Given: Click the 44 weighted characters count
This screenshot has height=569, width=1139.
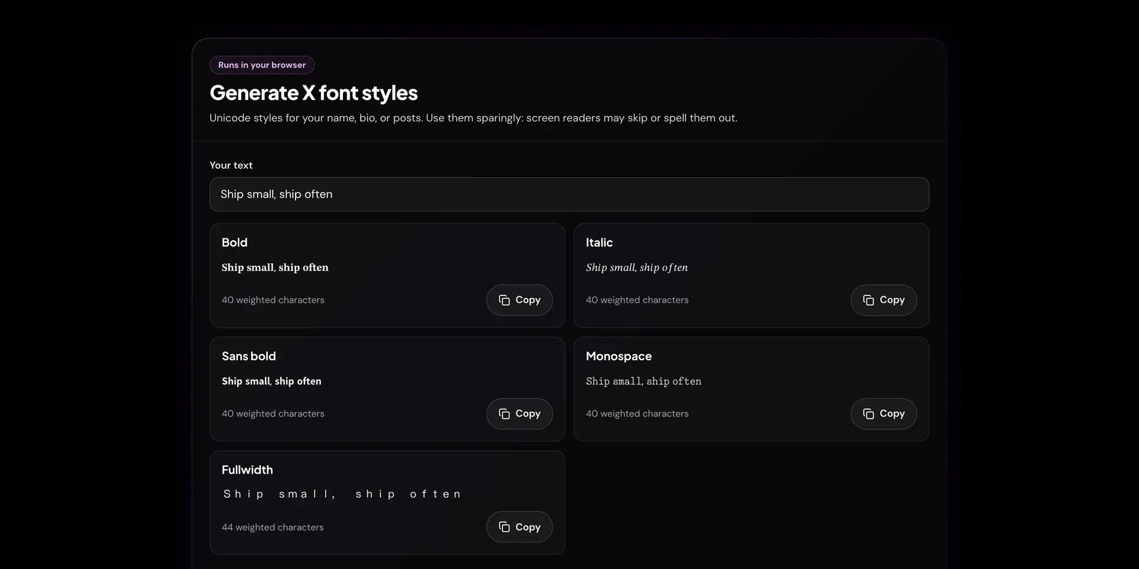Looking at the screenshot, I should tap(273, 527).
